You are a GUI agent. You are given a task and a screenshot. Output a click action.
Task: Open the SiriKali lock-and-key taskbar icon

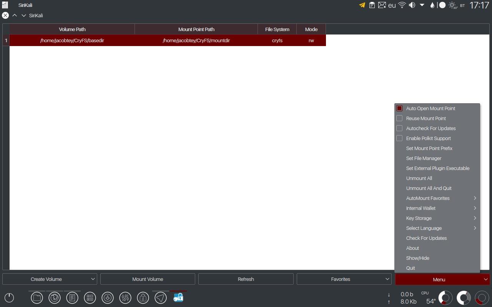click(x=178, y=298)
